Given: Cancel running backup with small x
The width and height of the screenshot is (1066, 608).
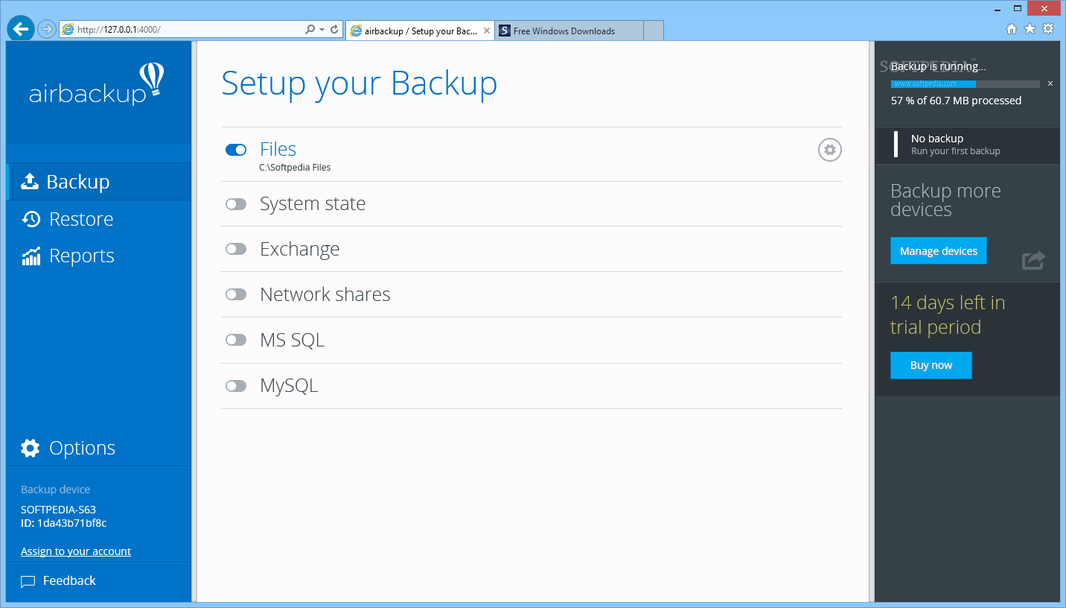Looking at the screenshot, I should tap(1050, 84).
